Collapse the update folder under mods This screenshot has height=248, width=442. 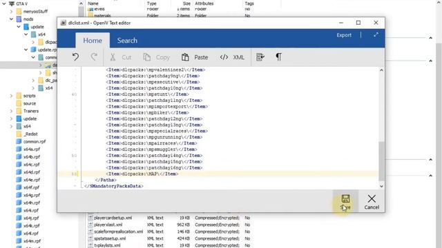[x=19, y=27]
